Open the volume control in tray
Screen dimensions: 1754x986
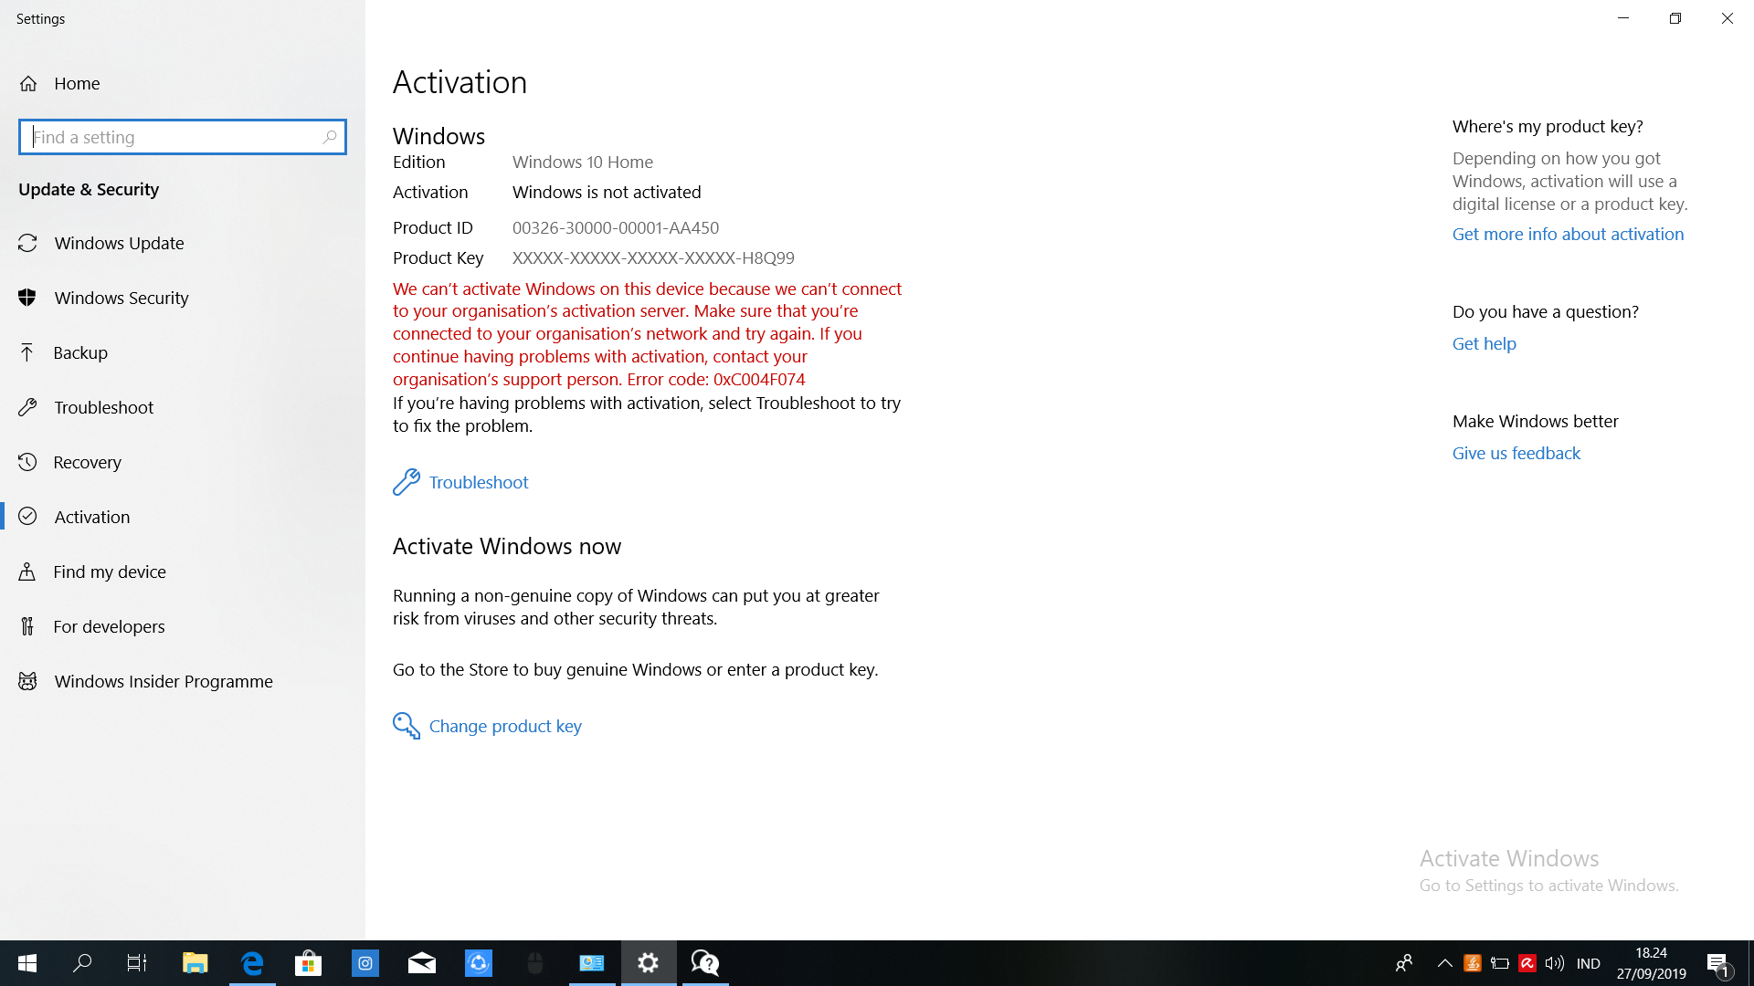1555,963
